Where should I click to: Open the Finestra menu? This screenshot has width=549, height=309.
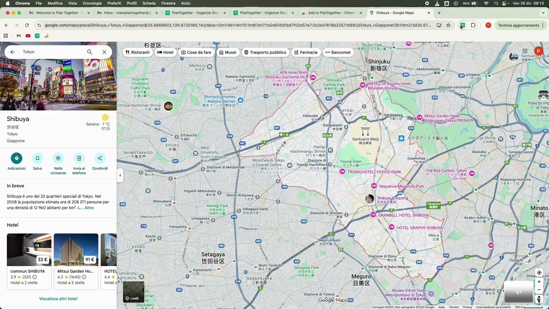pyautogui.click(x=168, y=3)
